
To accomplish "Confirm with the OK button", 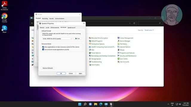I will click(61, 73).
